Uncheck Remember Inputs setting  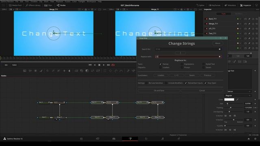(186, 83)
